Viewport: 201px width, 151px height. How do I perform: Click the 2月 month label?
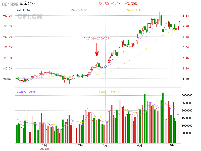[80, 145]
